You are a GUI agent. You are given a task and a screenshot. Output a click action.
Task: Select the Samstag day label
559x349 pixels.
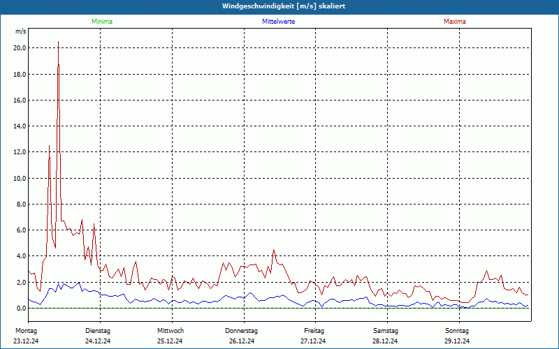386,330
